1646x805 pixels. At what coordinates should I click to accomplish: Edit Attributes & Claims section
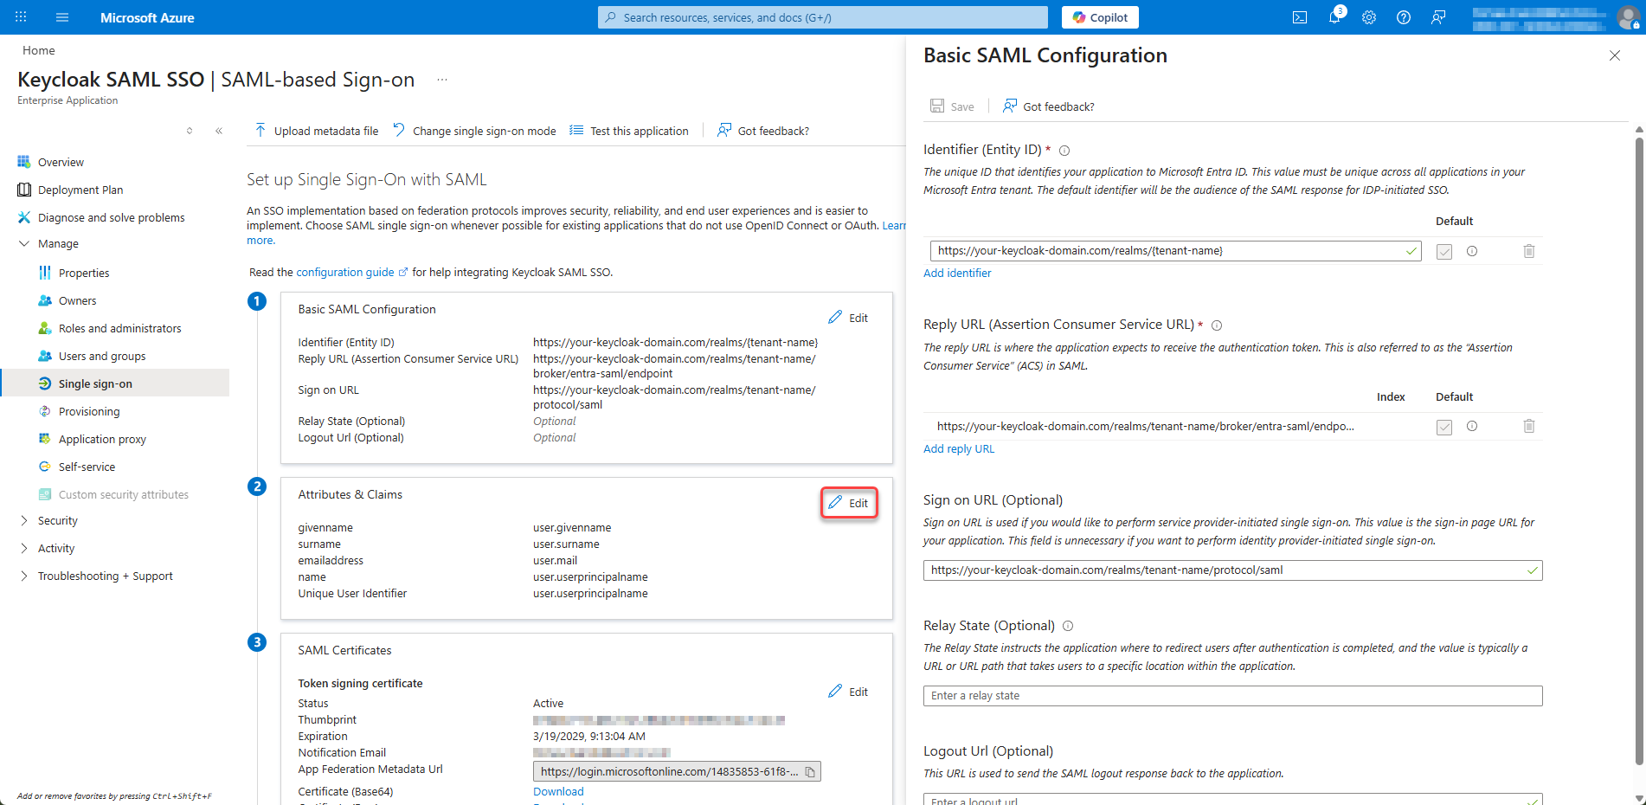849,503
